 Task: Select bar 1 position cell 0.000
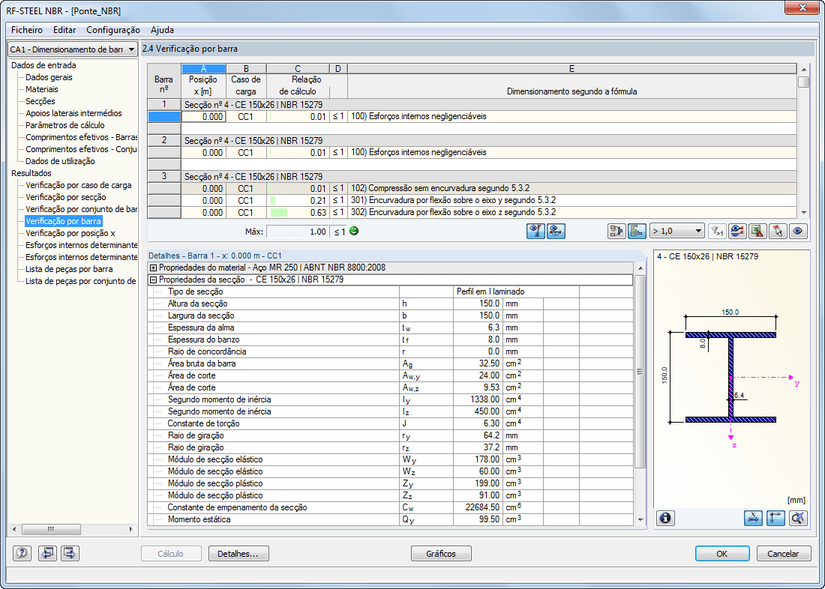pos(203,117)
